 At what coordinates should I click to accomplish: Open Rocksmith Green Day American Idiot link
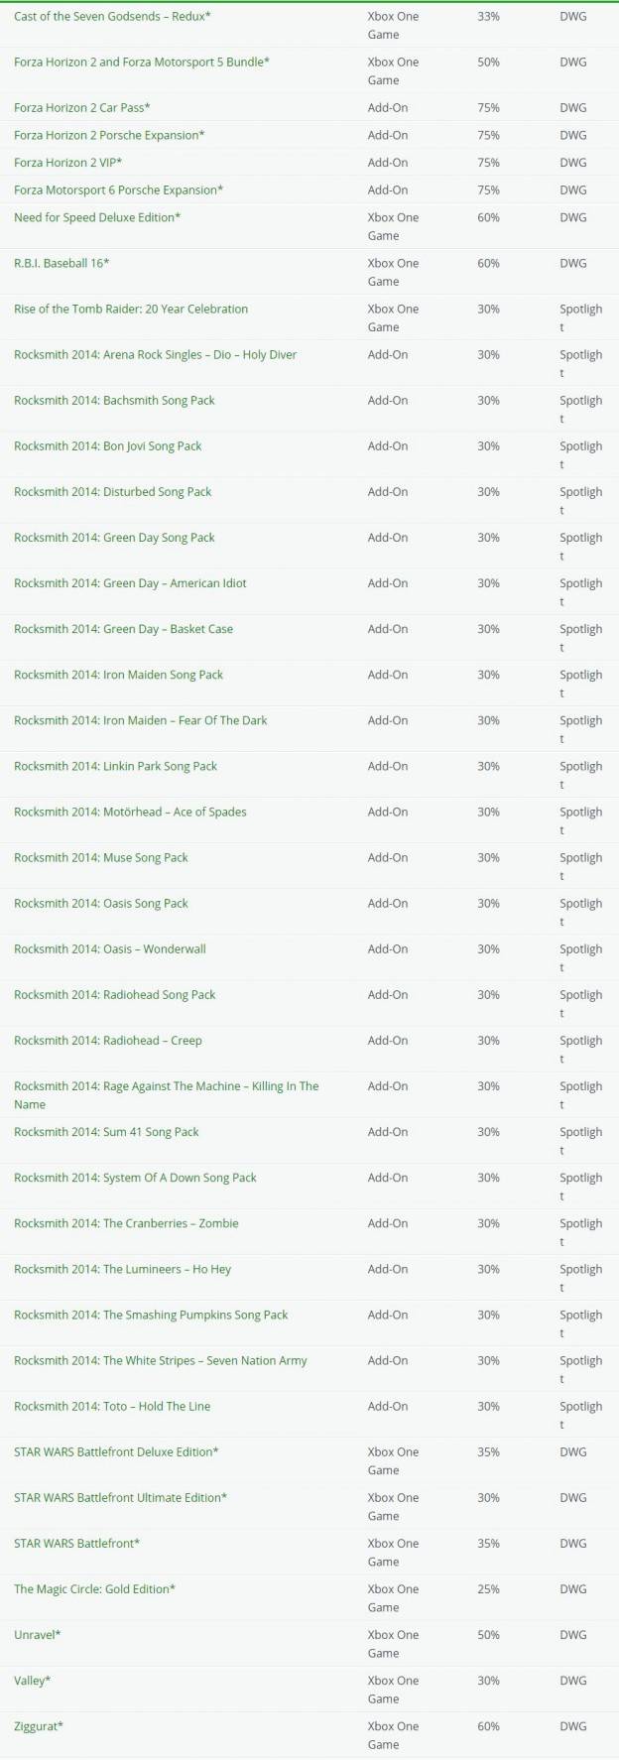click(x=130, y=583)
